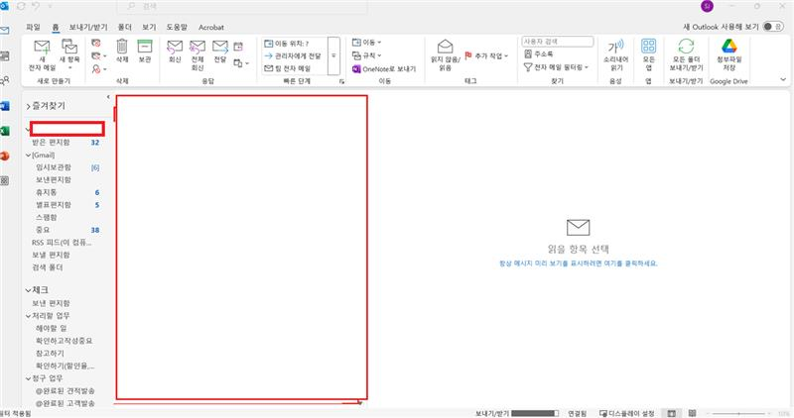This screenshot has width=794, height=418.
Task: Collapse the ribbon with the chevron
Action: 783,80
